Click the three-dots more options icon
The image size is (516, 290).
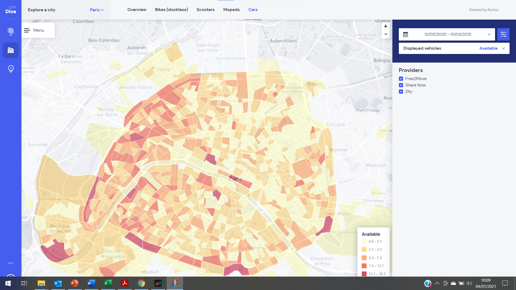pos(11,263)
